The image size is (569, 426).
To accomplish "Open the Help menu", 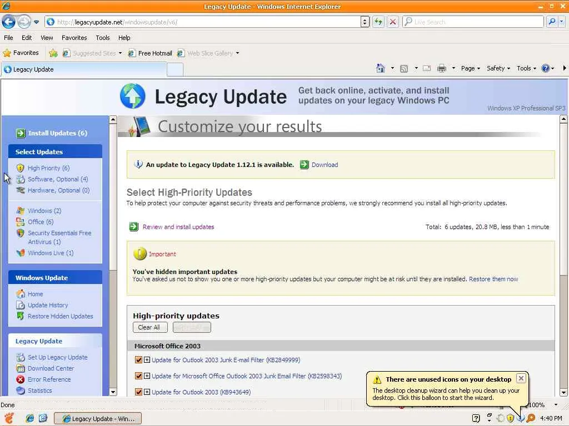I will 124,38.
